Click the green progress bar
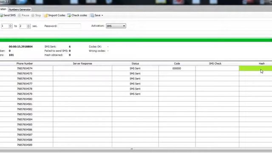 tap(136, 40)
